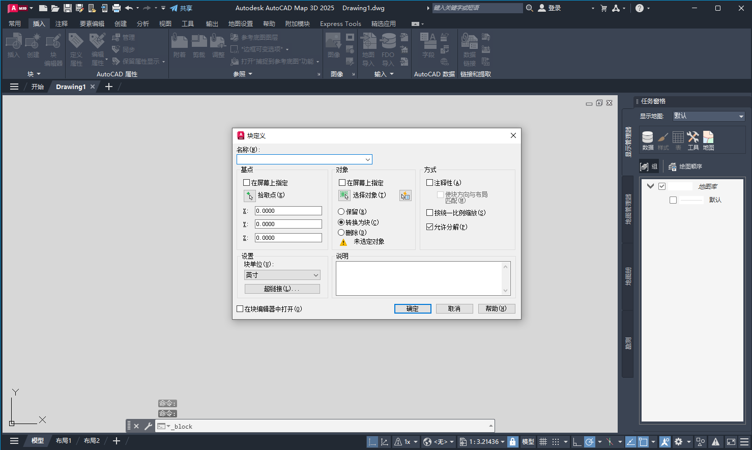Click the 剪裁 clip icon in 参照 panel
752x450 pixels.
click(199, 46)
